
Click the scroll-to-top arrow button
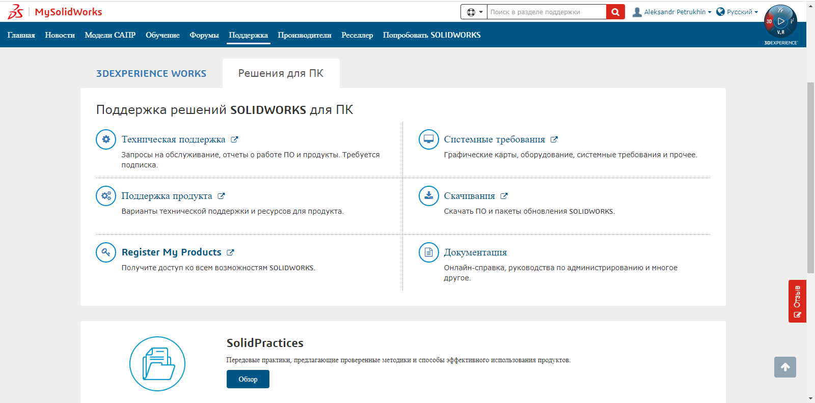click(x=785, y=367)
